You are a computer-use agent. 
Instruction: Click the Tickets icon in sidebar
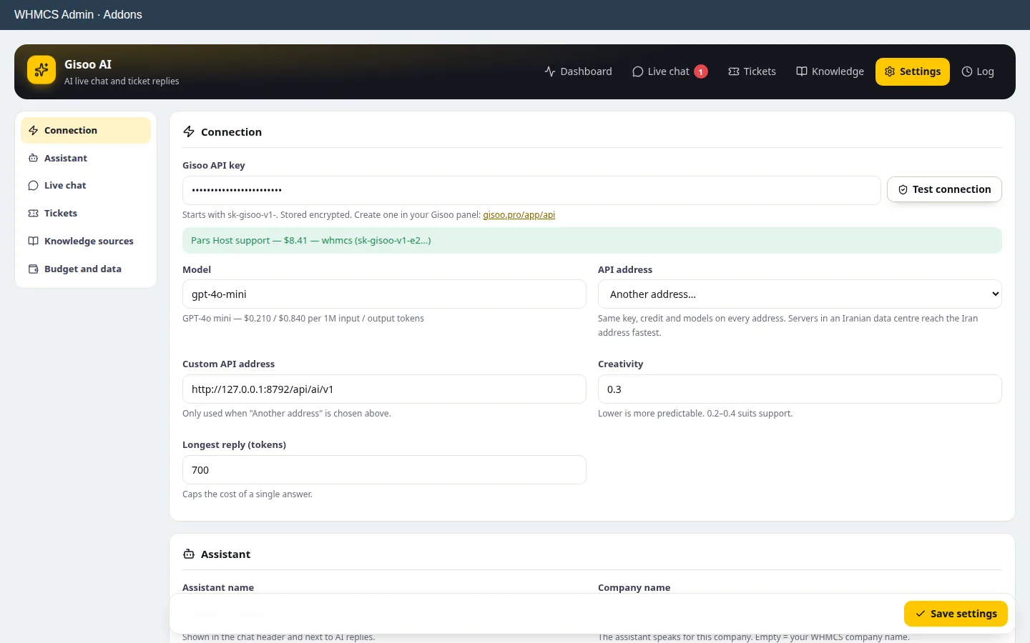pyautogui.click(x=33, y=213)
